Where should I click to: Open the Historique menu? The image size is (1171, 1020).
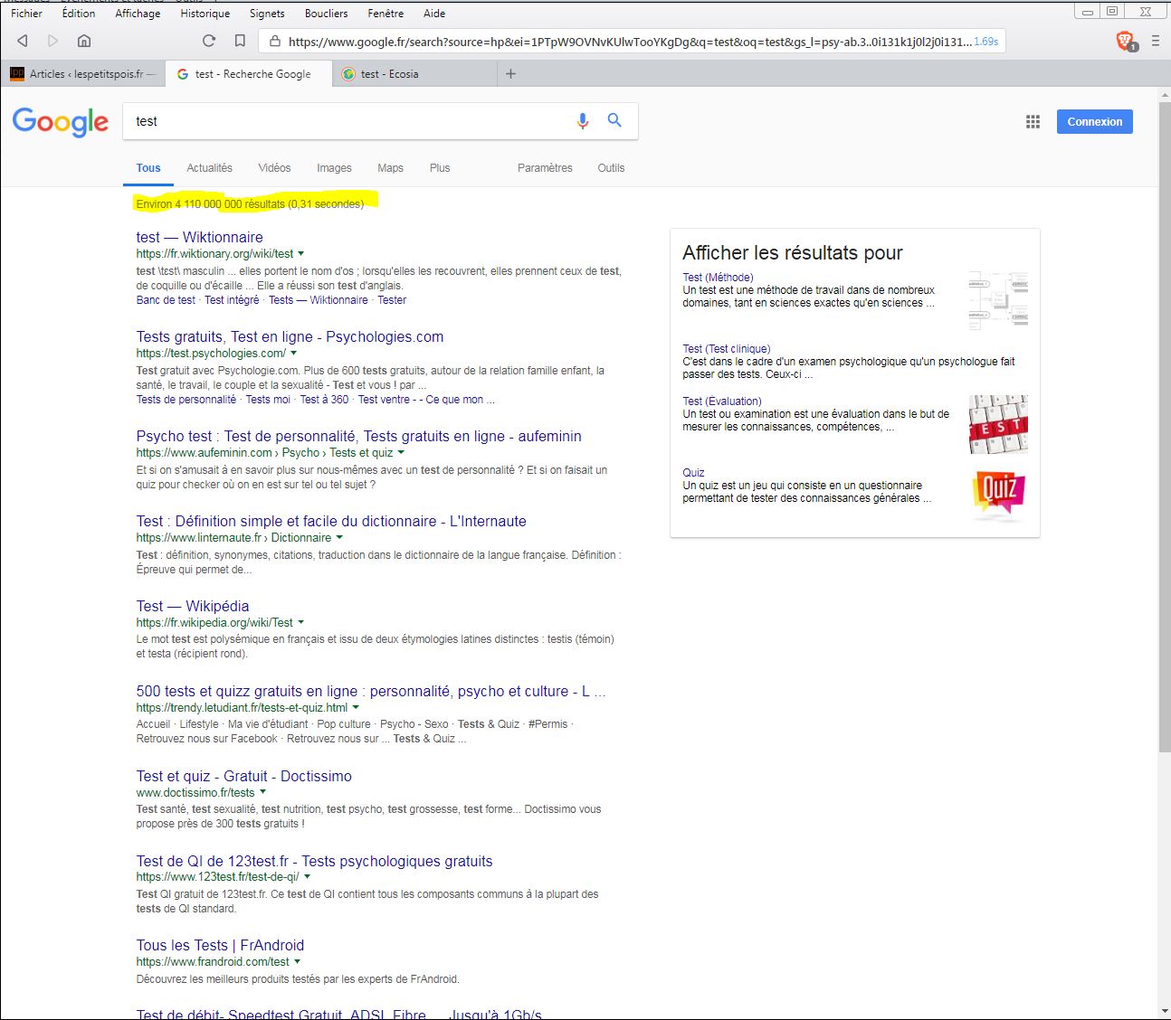[205, 14]
